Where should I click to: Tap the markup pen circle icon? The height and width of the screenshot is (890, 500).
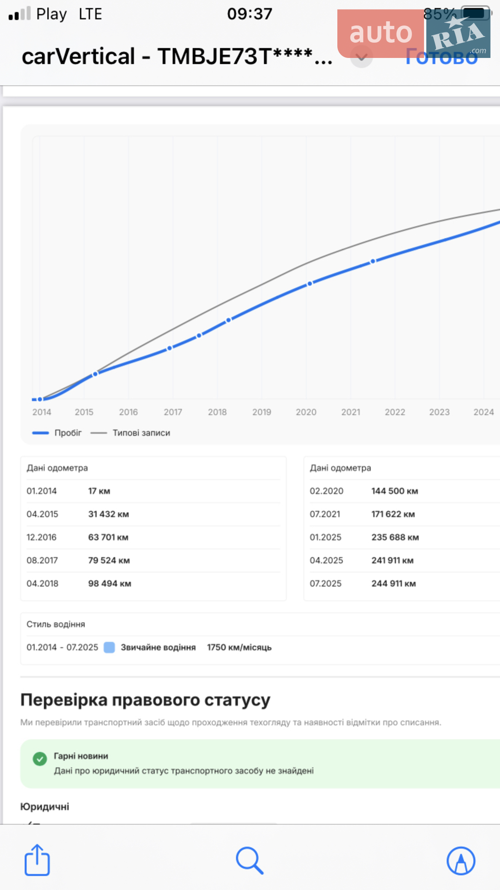click(x=461, y=861)
